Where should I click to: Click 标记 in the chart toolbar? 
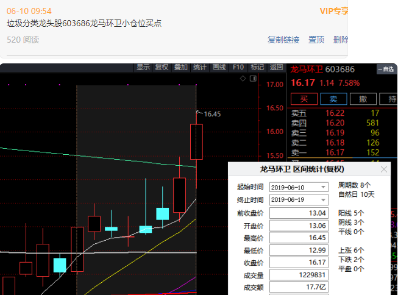257,67
